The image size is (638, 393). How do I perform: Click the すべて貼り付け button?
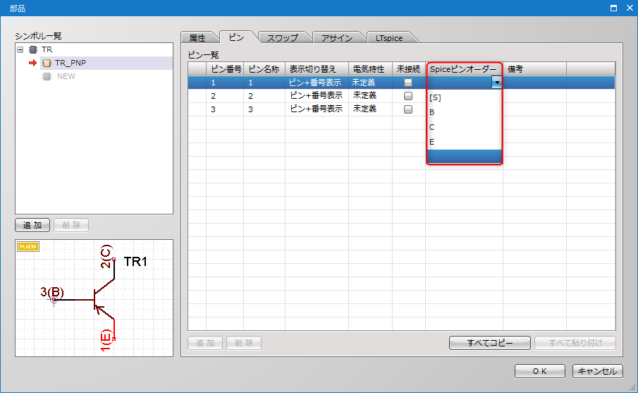575,343
